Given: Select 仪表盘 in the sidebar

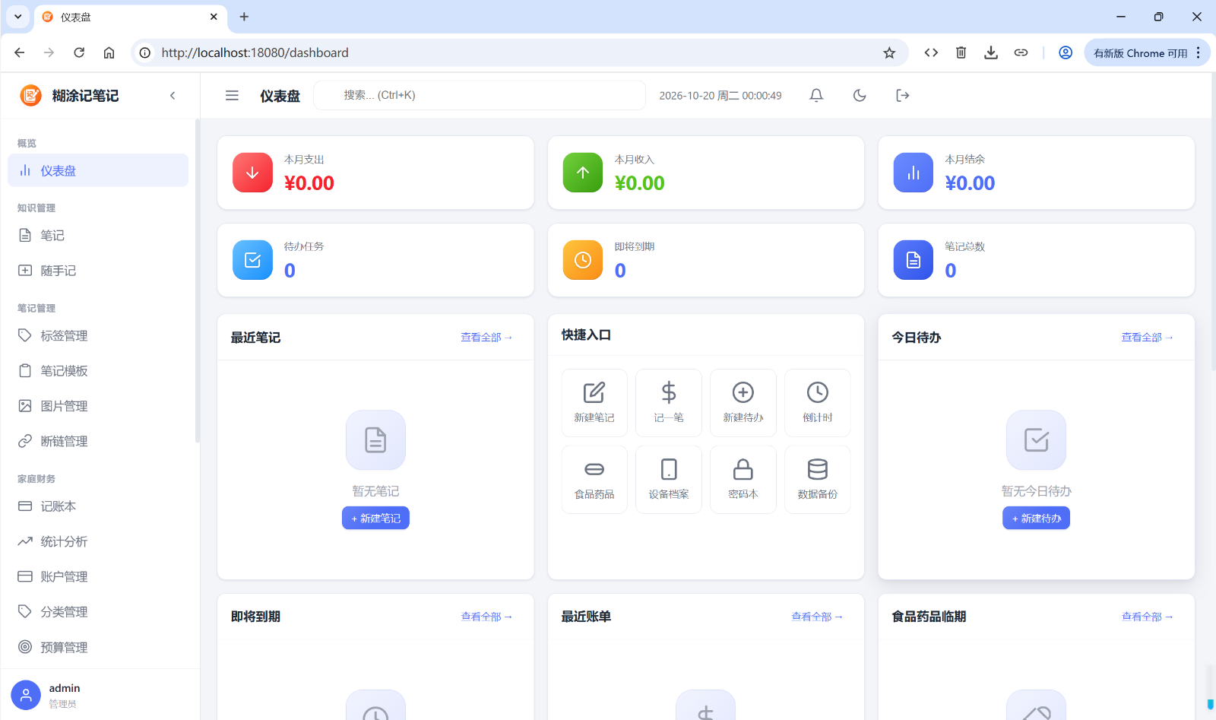Looking at the screenshot, I should (x=98, y=170).
